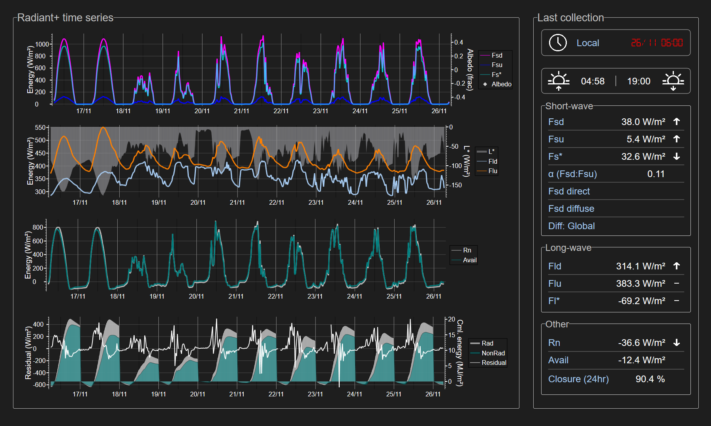Click the clock icon beside Local
The height and width of the screenshot is (426, 711).
[558, 43]
